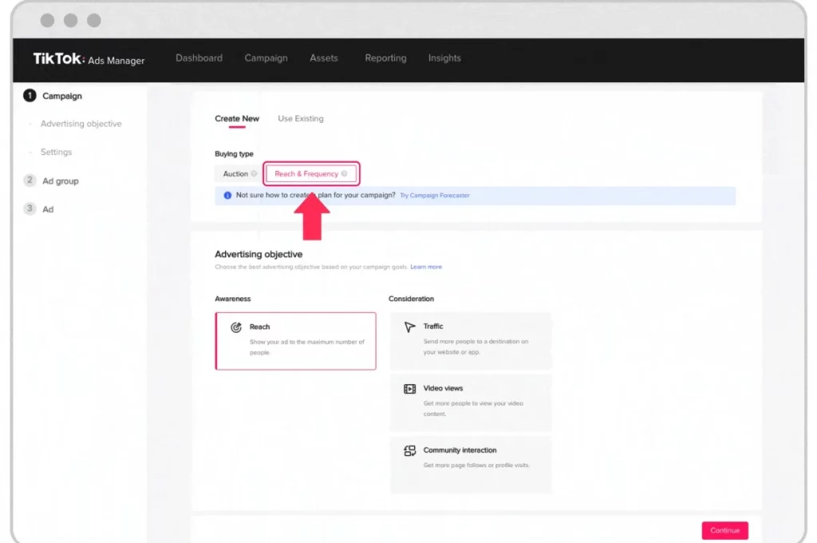Click the Traffic cursor icon
Image resolution: width=817 pixels, height=543 pixels.
click(x=409, y=327)
